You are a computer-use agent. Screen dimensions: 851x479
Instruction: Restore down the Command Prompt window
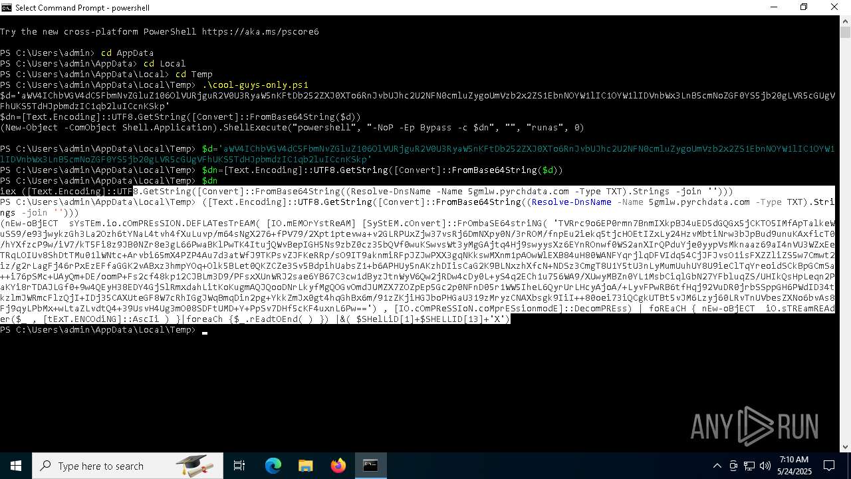[x=804, y=7]
